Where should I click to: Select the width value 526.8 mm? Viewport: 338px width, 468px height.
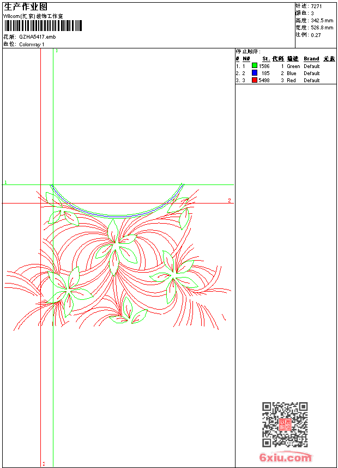322,28
